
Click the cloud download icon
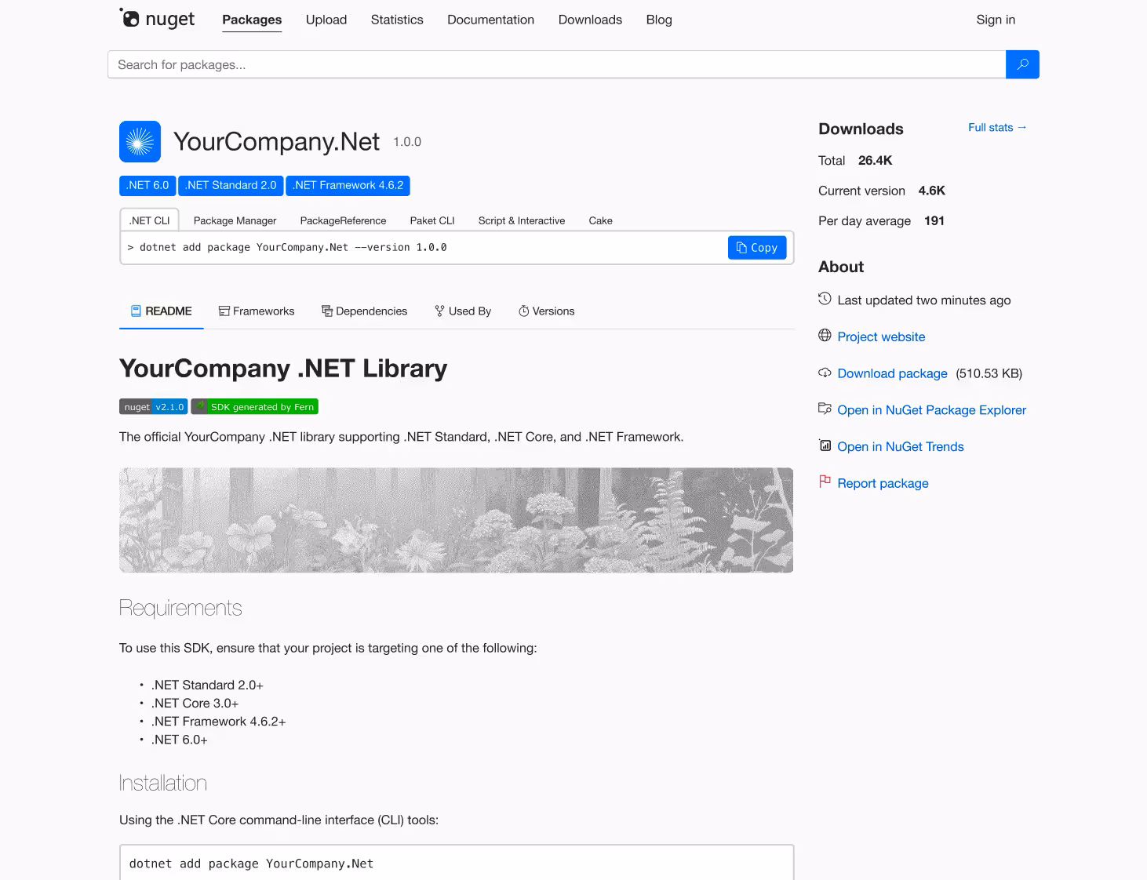click(825, 373)
